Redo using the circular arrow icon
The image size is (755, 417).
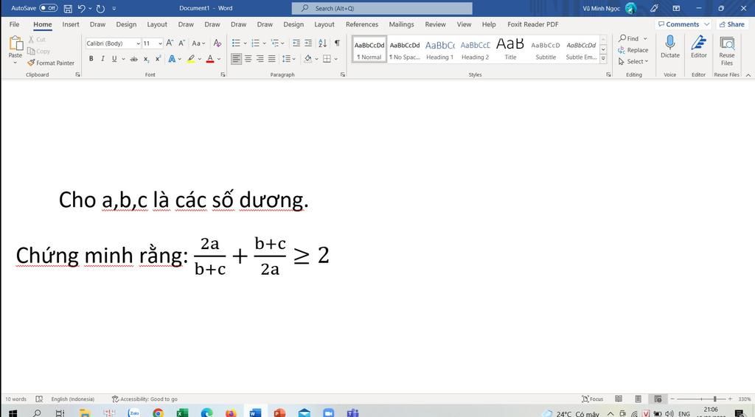click(100, 8)
